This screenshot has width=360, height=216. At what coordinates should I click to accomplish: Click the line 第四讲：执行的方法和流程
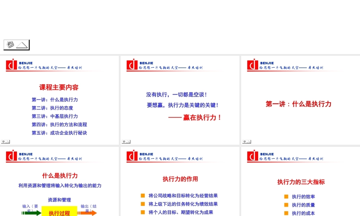[59, 125]
